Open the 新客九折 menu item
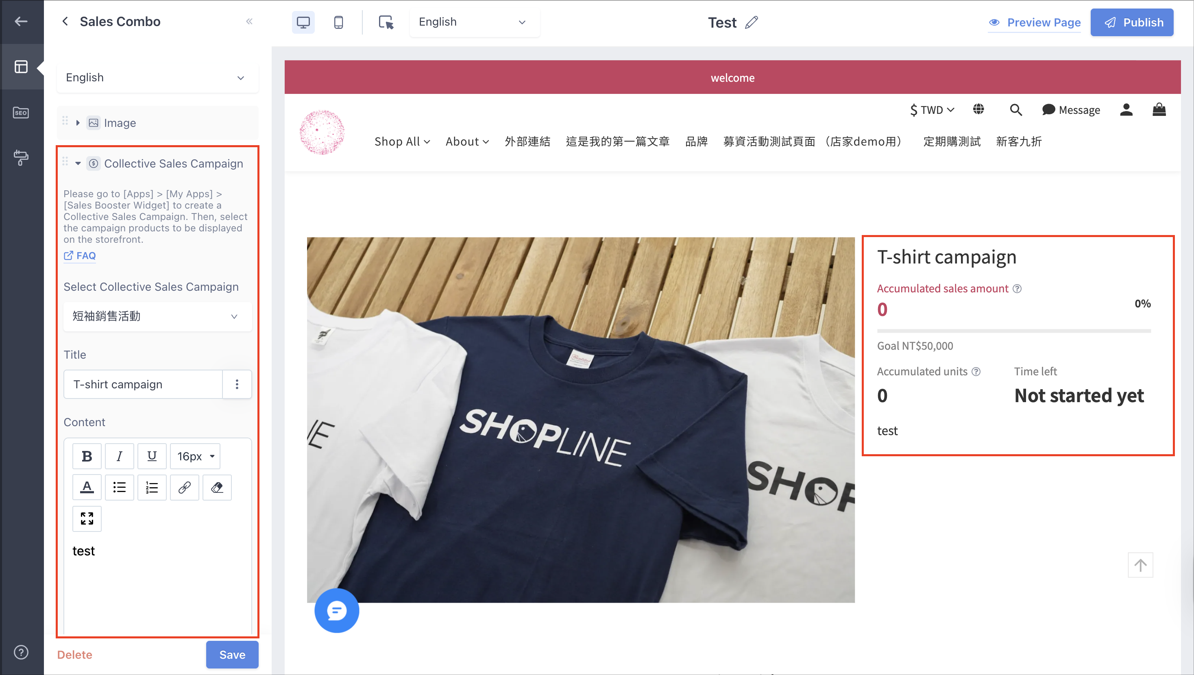Image resolution: width=1194 pixels, height=675 pixels. click(x=1019, y=142)
